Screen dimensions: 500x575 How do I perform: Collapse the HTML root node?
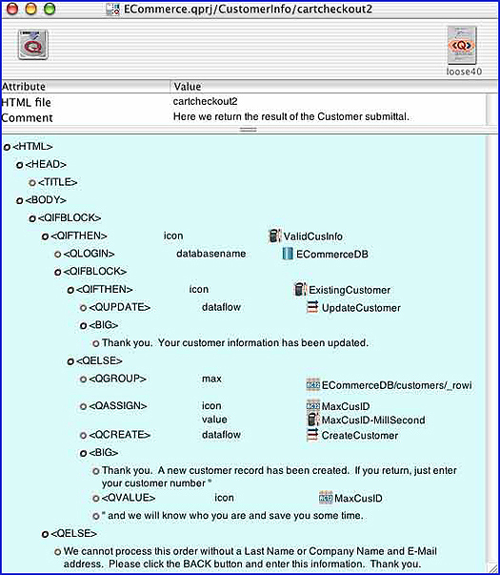7,147
